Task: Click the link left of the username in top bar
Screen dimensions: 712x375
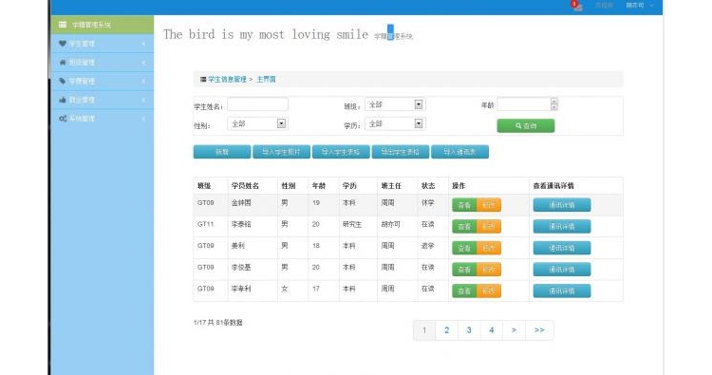Action: (x=604, y=6)
